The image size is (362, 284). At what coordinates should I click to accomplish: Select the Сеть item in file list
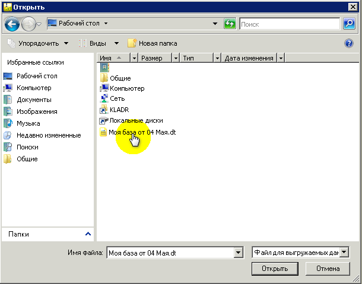pos(112,99)
